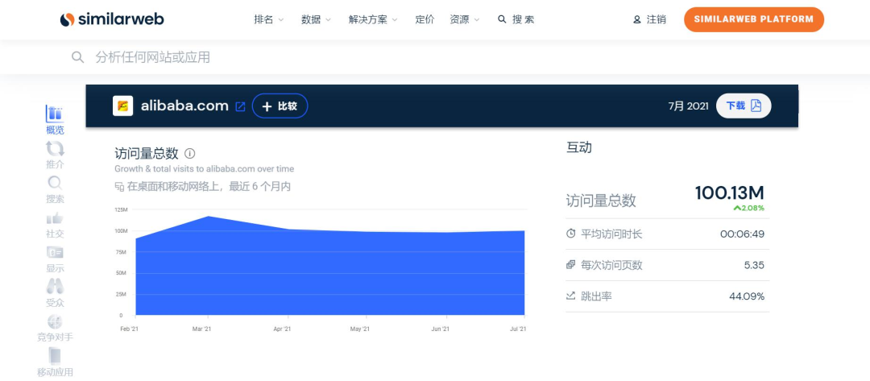The height and width of the screenshot is (381, 870).
Task: Click the Jul '21 axis label on chart
Action: [518, 329]
